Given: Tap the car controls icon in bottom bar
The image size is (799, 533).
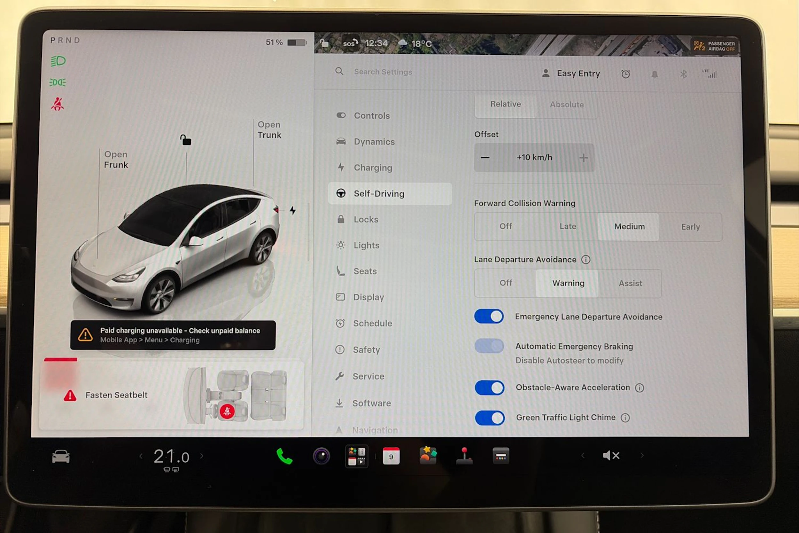Looking at the screenshot, I should coord(61,456).
